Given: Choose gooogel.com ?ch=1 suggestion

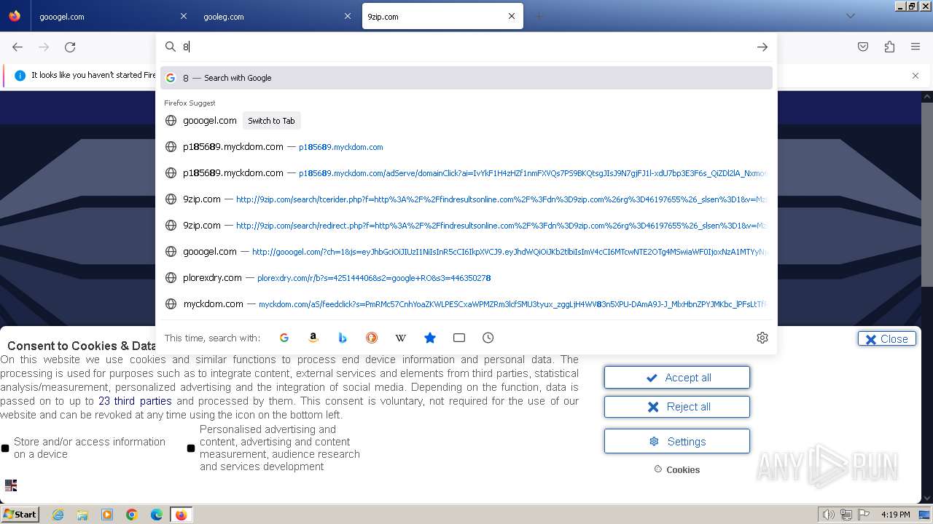Looking at the screenshot, I should click(x=466, y=252).
